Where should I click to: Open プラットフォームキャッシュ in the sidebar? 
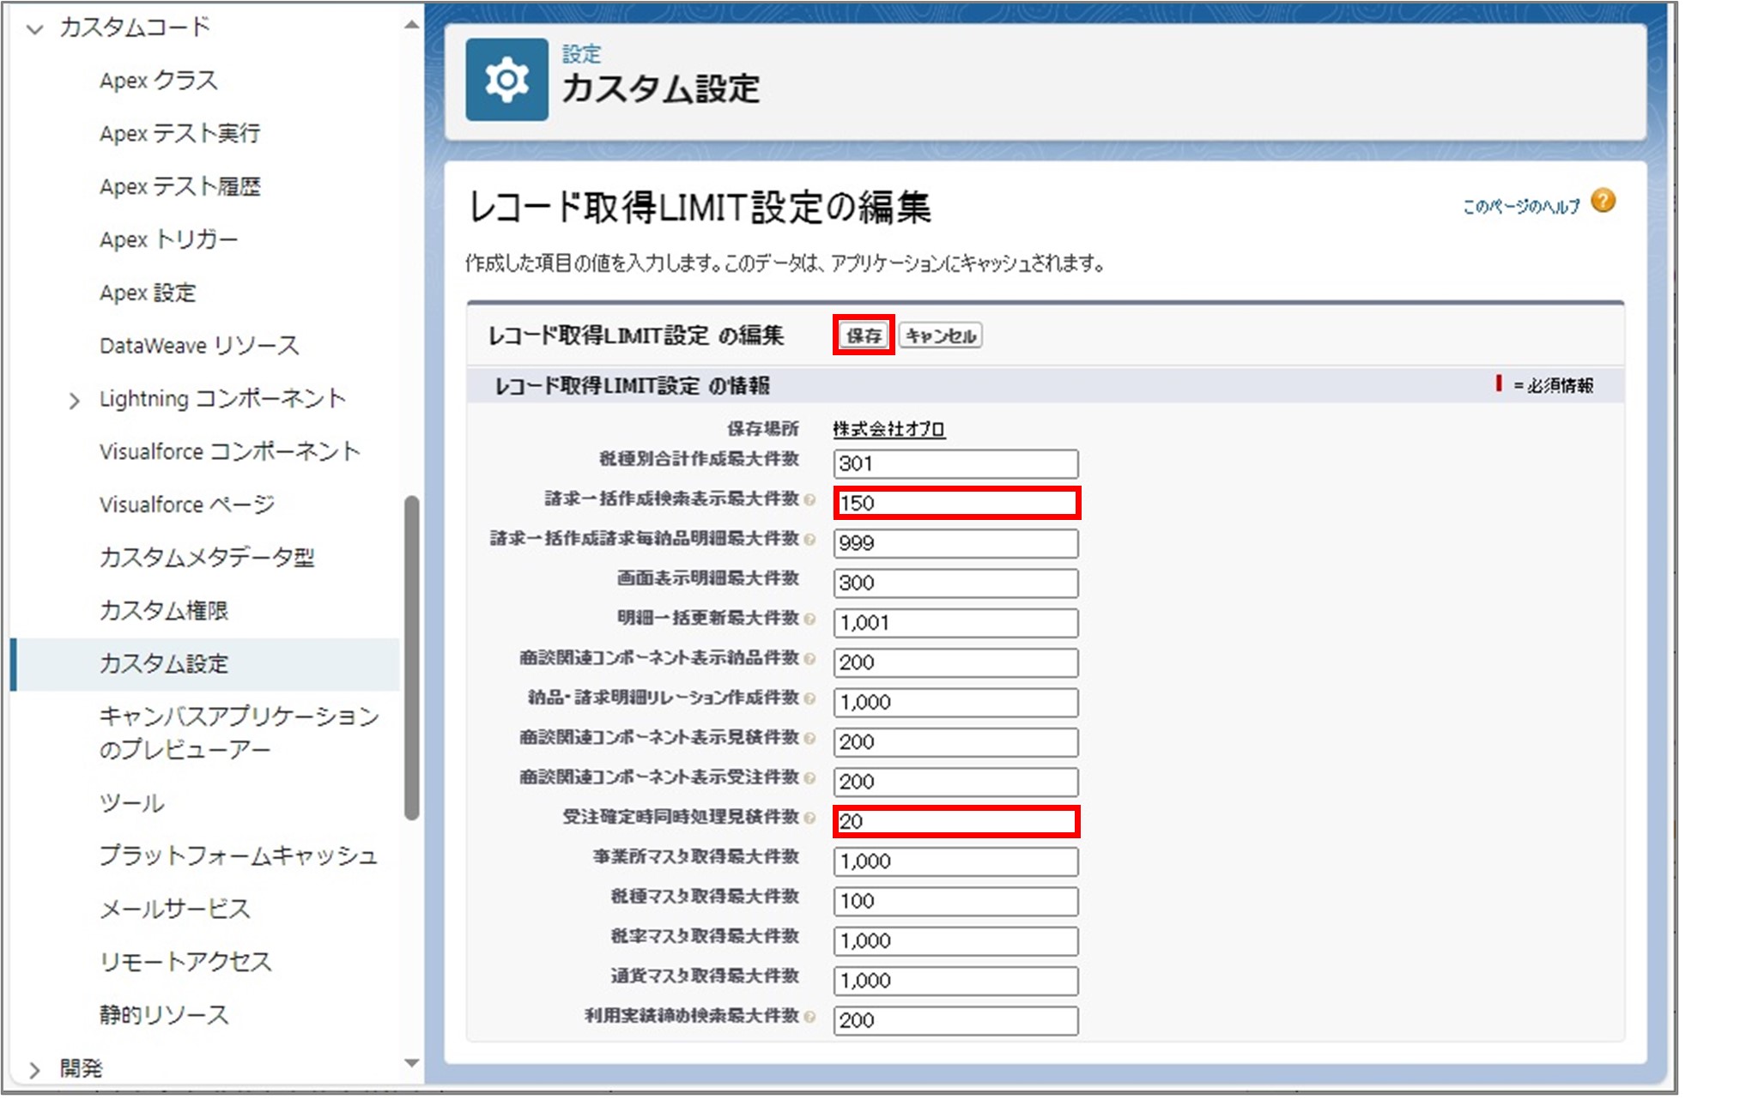click(238, 855)
